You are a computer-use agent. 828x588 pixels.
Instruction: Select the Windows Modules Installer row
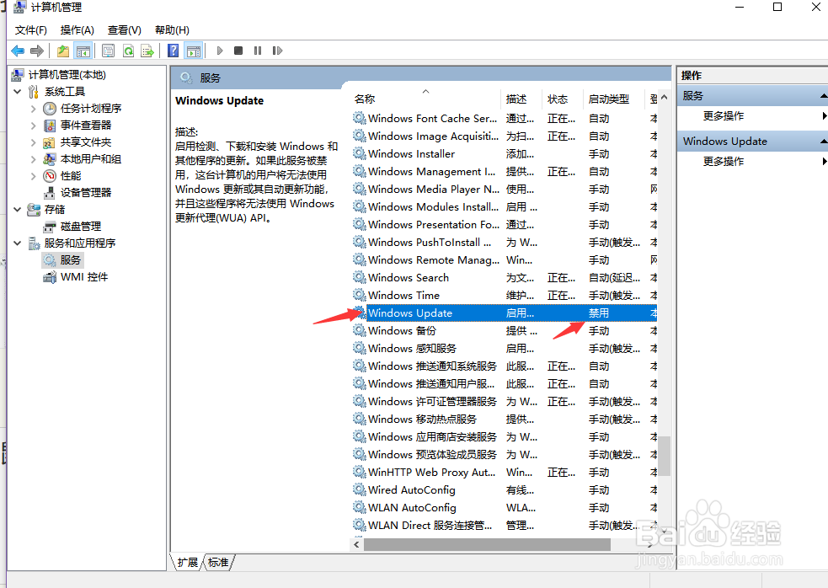(505, 206)
